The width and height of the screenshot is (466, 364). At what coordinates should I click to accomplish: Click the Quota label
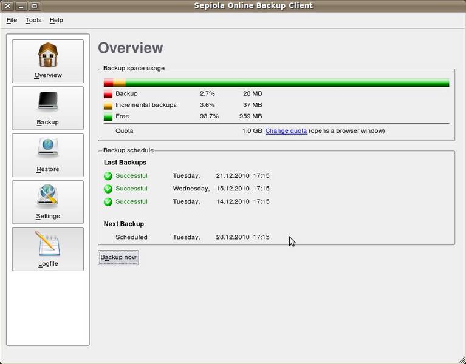tap(125, 131)
